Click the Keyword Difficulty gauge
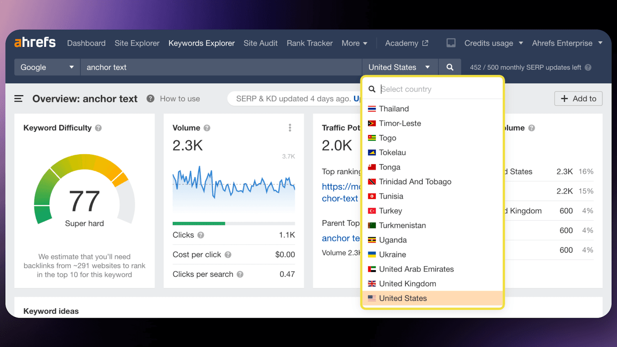This screenshot has height=347, width=617. (x=84, y=190)
